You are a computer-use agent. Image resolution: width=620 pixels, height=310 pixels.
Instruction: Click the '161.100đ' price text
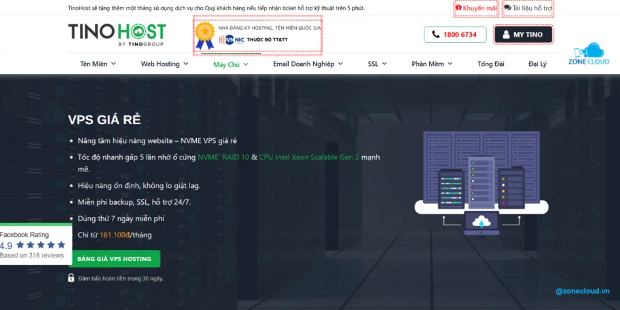114,235
